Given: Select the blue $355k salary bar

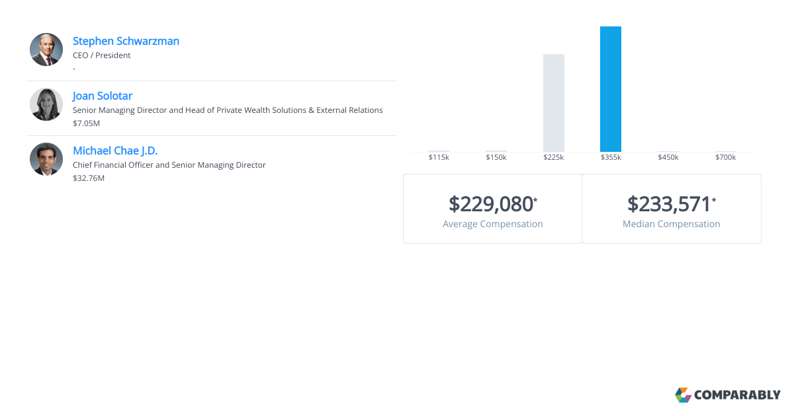Looking at the screenshot, I should coord(611,89).
